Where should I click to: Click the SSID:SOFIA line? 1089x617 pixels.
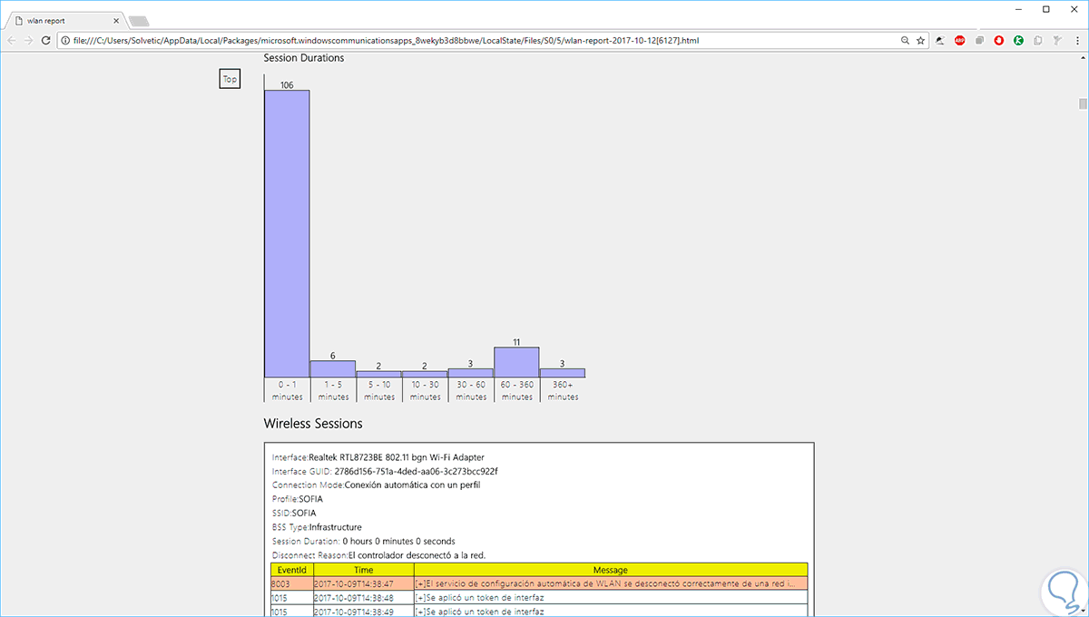[294, 513]
